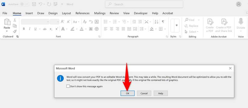This screenshot has width=248, height=108.
Task: Click inside the Search box
Action: click(x=144, y=4)
